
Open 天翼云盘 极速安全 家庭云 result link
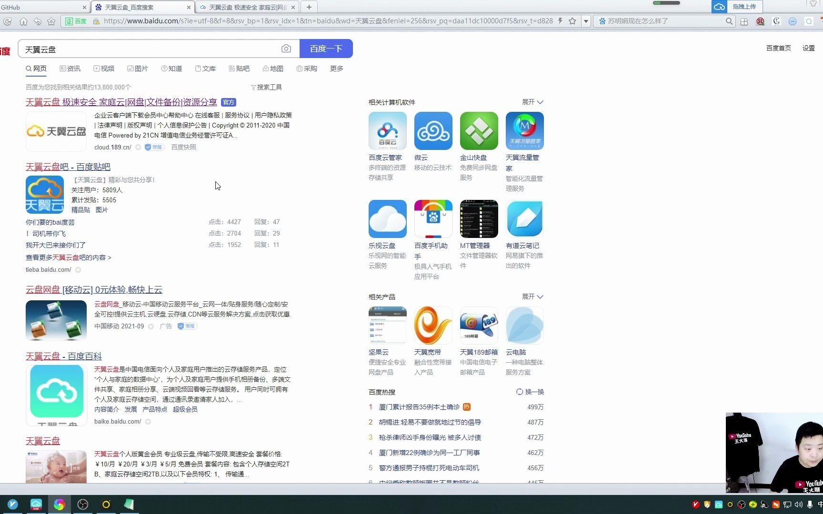tap(121, 102)
